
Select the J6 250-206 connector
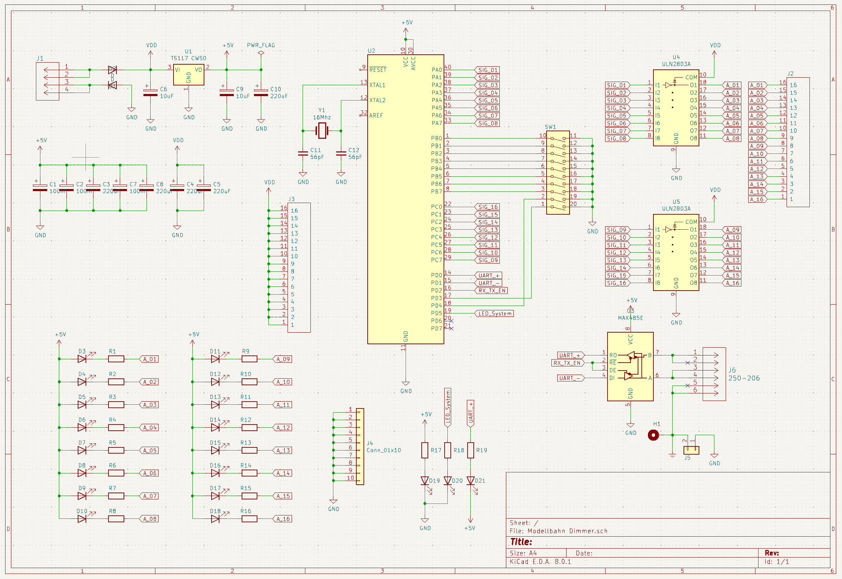(x=714, y=374)
